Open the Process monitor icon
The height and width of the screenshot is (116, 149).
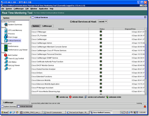point(6,34)
